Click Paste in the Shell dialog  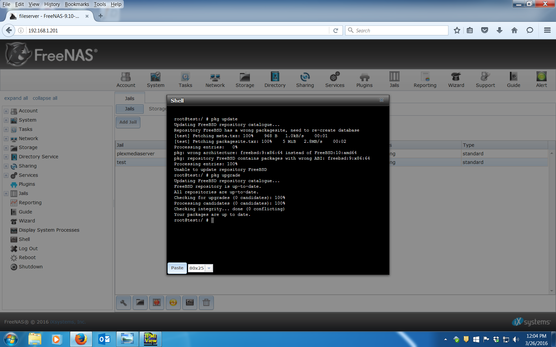(177, 268)
